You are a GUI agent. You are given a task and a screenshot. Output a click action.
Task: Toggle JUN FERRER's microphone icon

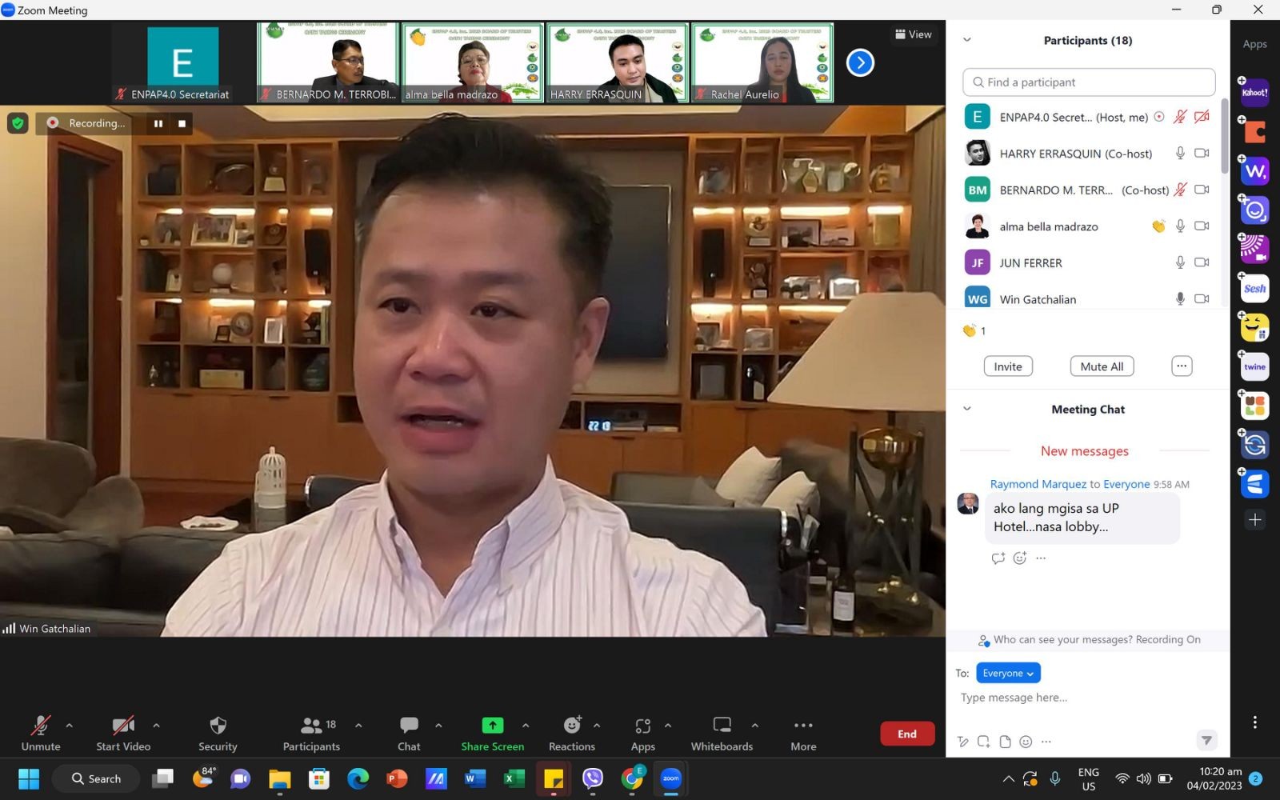(x=1180, y=262)
